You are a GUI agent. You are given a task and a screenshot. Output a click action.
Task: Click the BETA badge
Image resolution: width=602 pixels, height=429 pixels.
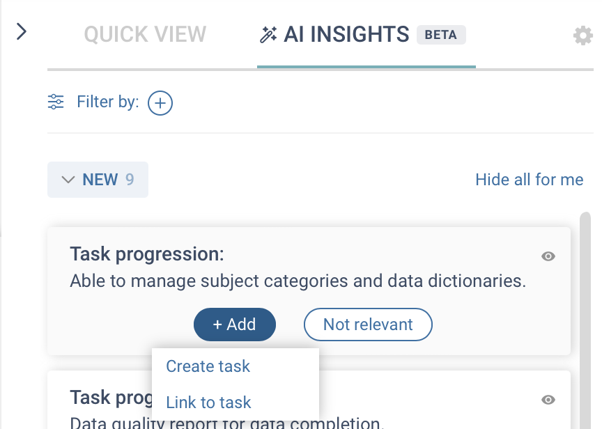(440, 34)
